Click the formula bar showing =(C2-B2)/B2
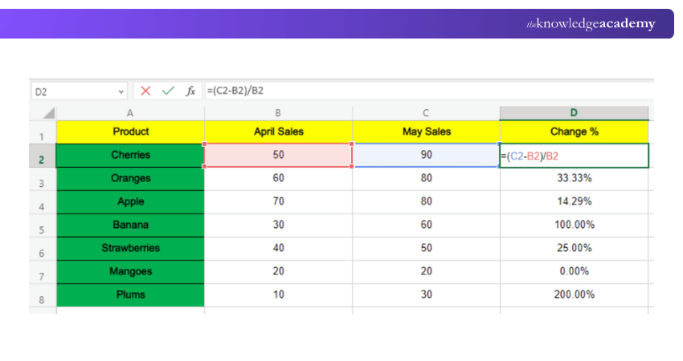The height and width of the screenshot is (361, 683). [428, 91]
